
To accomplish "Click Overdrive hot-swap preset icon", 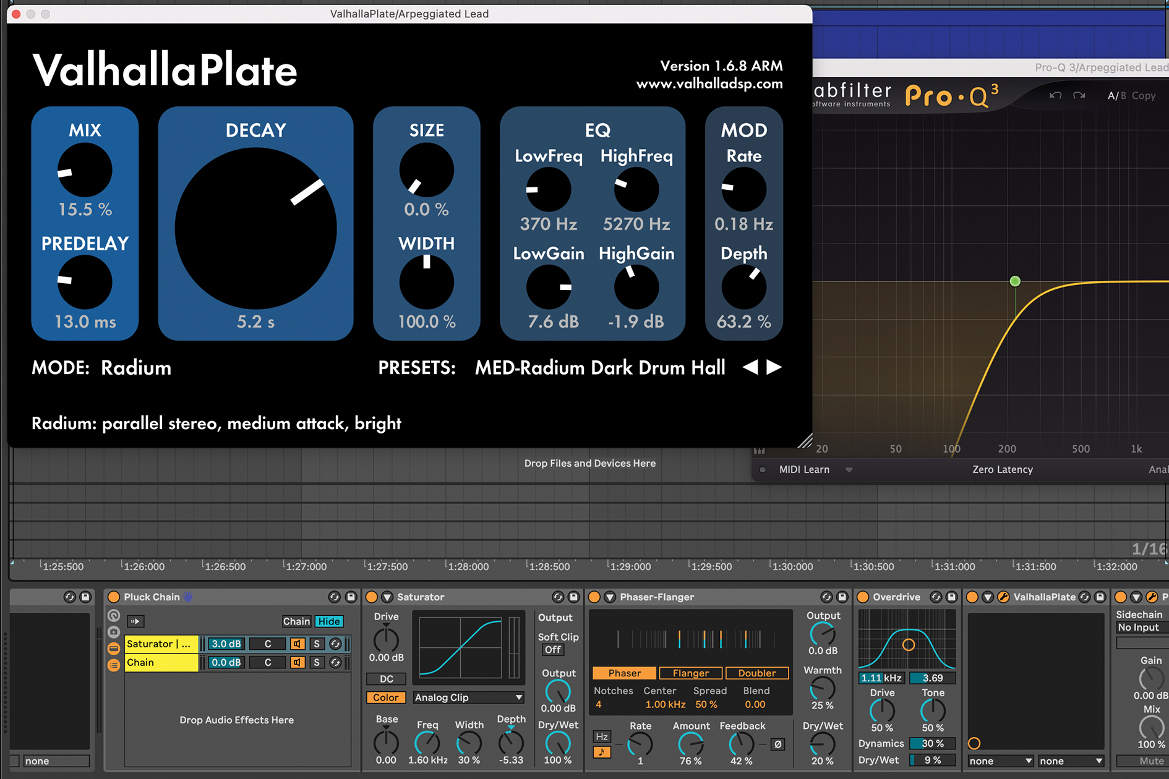I will point(936,597).
